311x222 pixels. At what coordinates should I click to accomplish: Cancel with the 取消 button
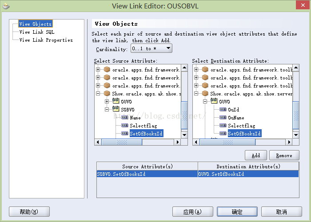(x=282, y=212)
